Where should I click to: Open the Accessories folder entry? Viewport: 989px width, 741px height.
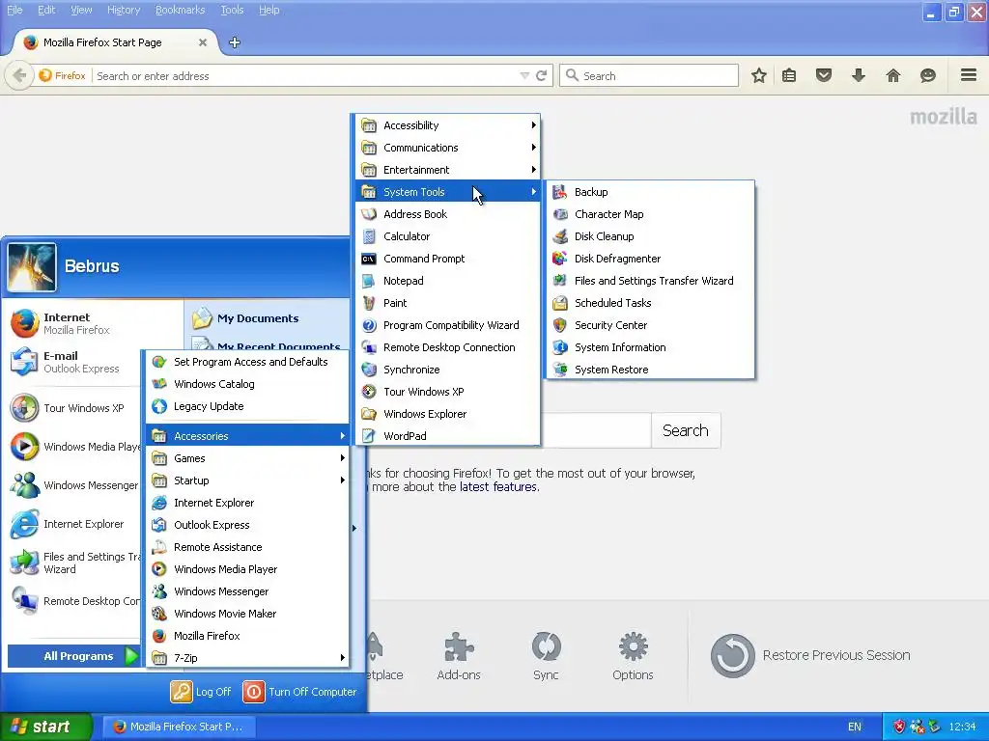[248, 436]
